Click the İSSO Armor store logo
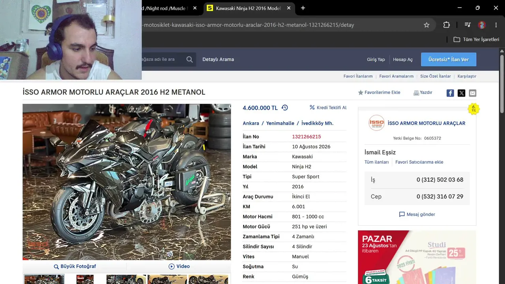The width and height of the screenshot is (505, 284). click(x=376, y=123)
